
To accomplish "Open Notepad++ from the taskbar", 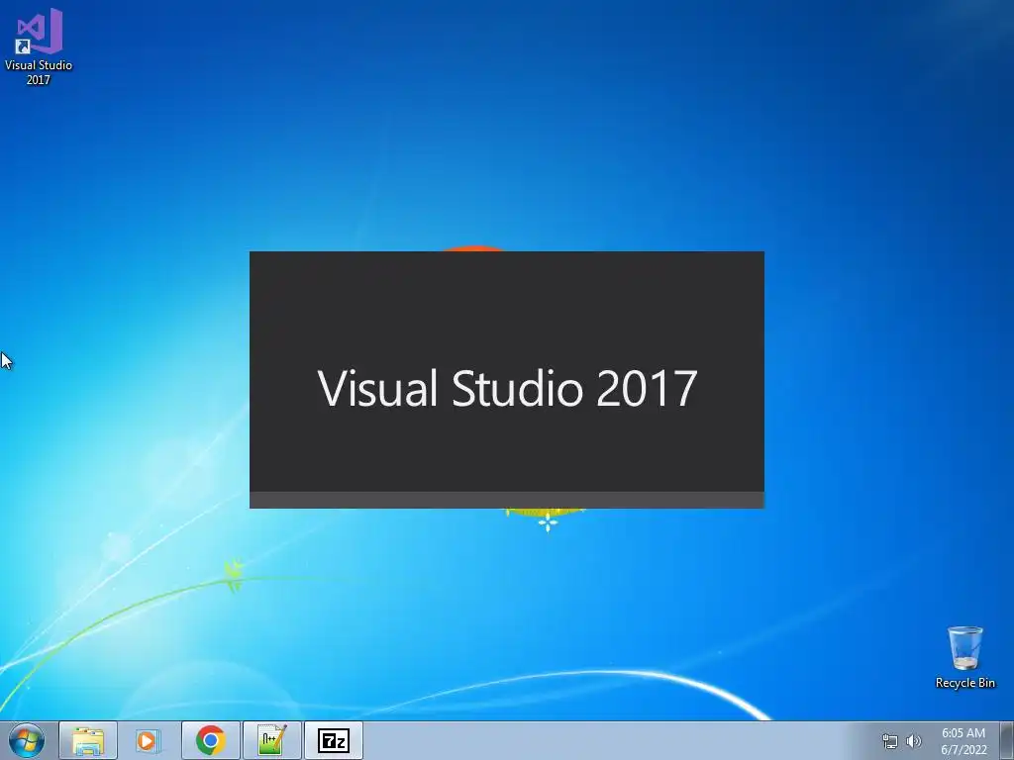I will point(272,740).
